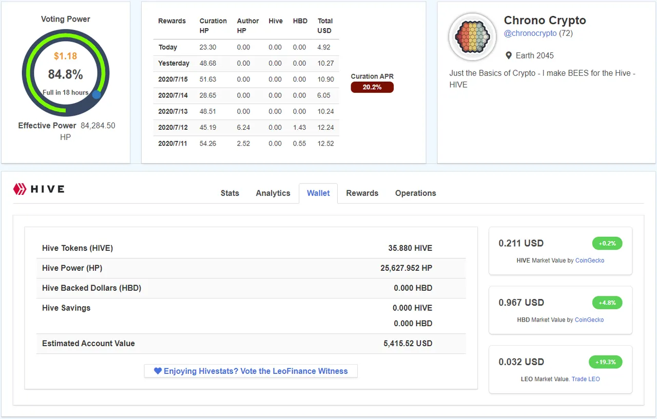
Task: Click the 2020/7/11 rewards row date
Action: tap(173, 144)
